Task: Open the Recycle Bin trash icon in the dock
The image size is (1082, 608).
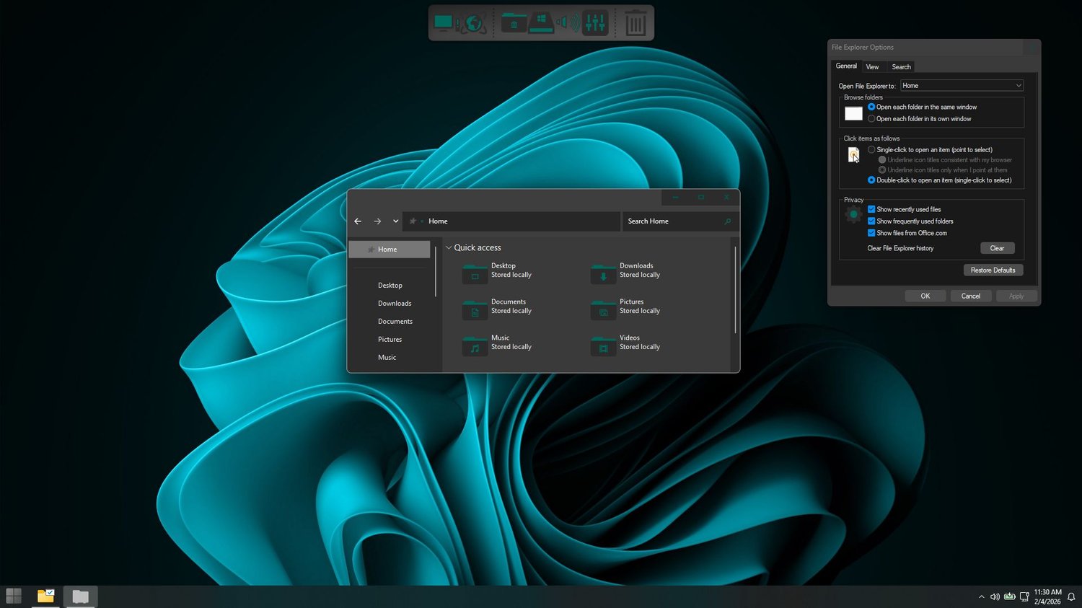Action: 635,23
